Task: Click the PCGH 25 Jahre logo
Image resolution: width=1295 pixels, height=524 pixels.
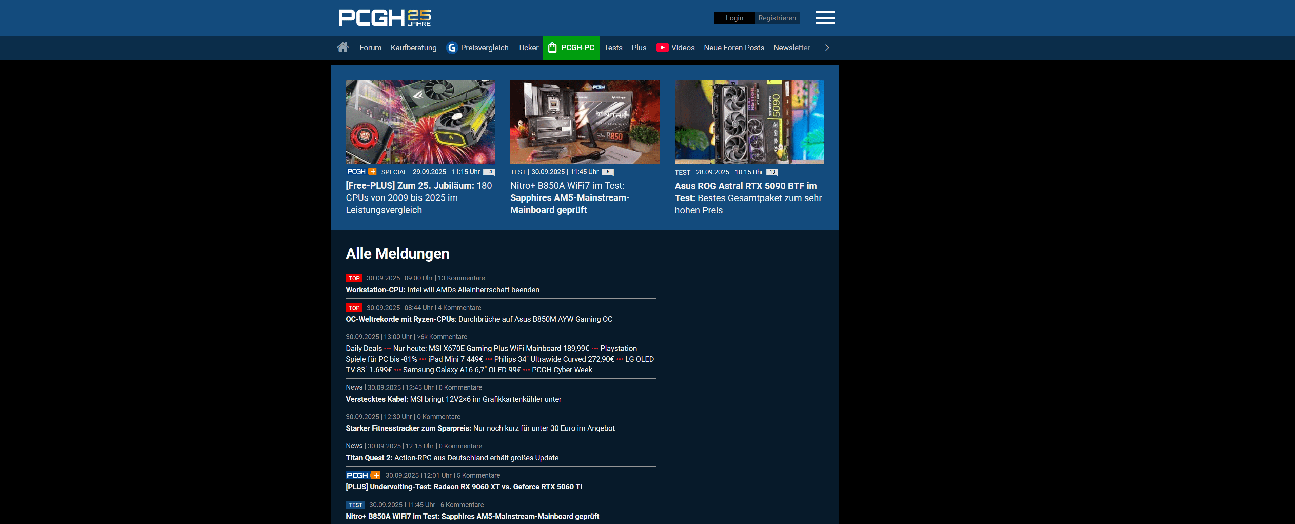Action: click(385, 18)
